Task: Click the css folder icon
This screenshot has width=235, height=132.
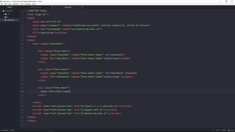Action: click(6, 14)
